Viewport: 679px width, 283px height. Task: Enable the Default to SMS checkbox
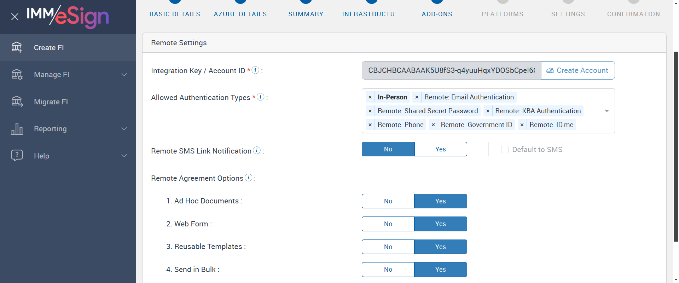pos(505,150)
